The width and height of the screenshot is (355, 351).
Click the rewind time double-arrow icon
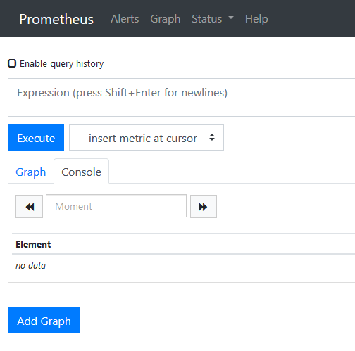(x=30, y=207)
